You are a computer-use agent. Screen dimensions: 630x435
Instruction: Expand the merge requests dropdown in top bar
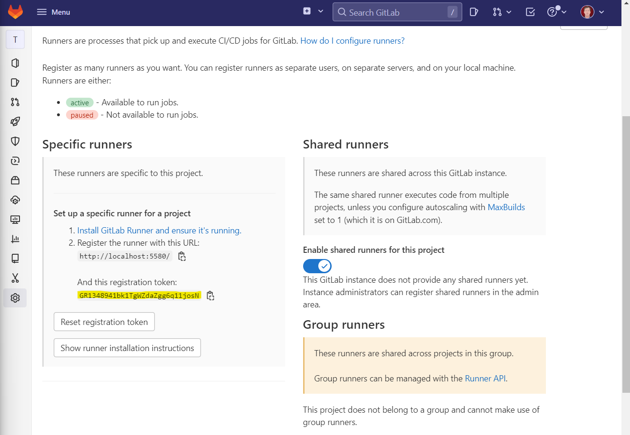pos(502,12)
